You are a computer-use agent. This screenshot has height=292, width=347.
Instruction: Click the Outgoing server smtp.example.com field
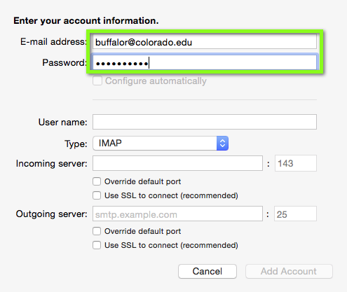[177, 214]
